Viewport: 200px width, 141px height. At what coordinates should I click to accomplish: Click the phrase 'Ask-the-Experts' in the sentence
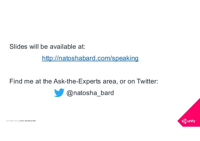coord(77,81)
